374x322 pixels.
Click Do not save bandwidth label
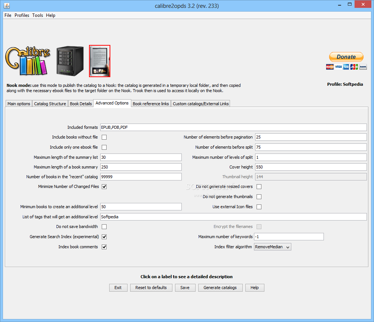pos(77,227)
